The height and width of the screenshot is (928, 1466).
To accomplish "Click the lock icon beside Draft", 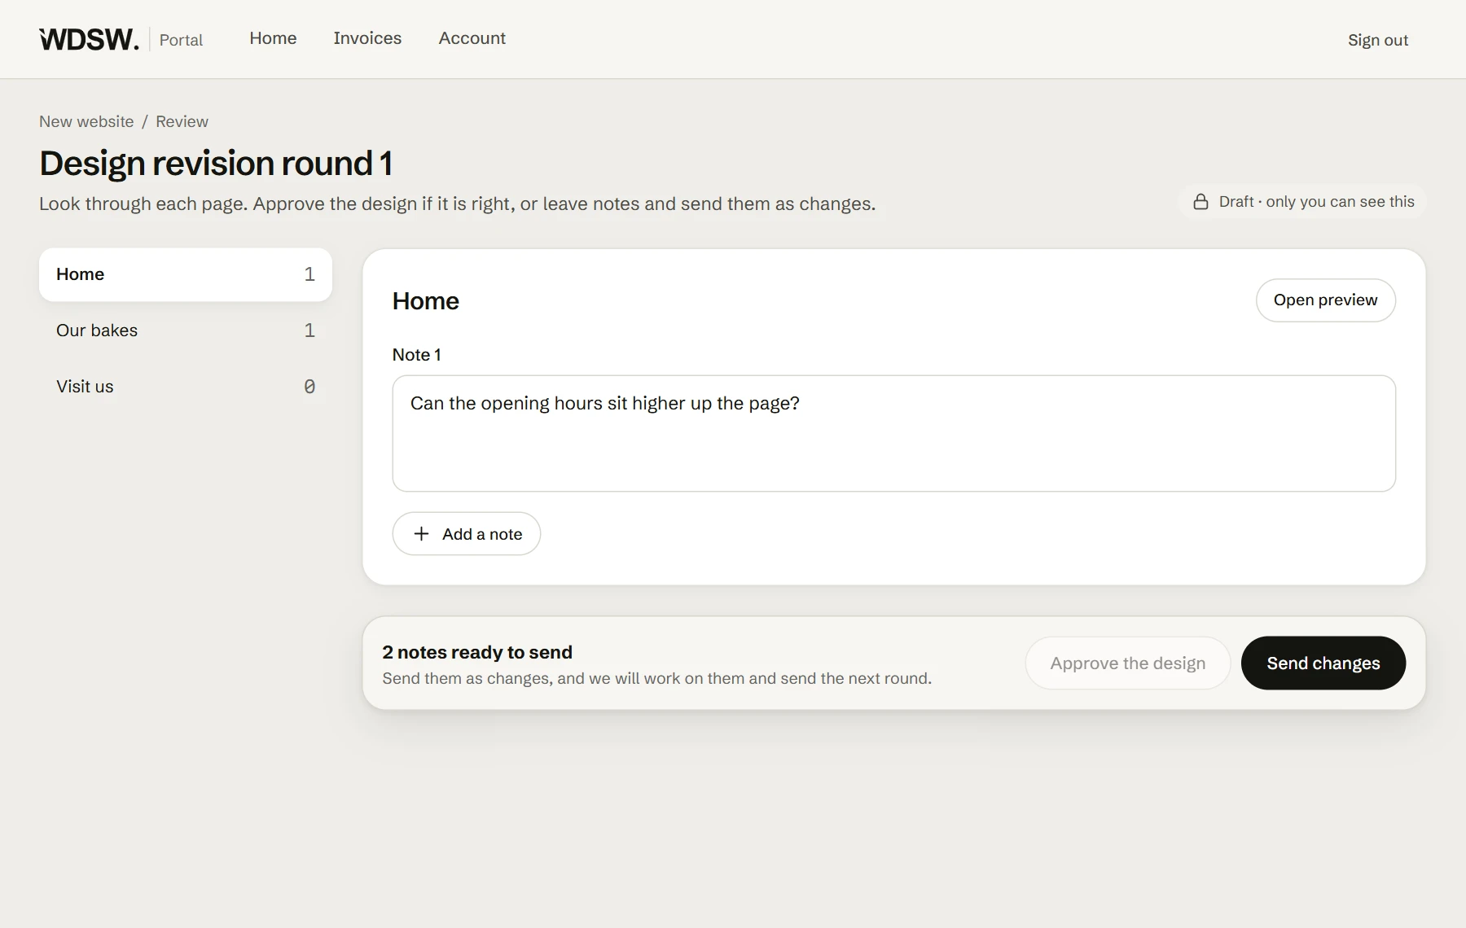I will point(1200,202).
